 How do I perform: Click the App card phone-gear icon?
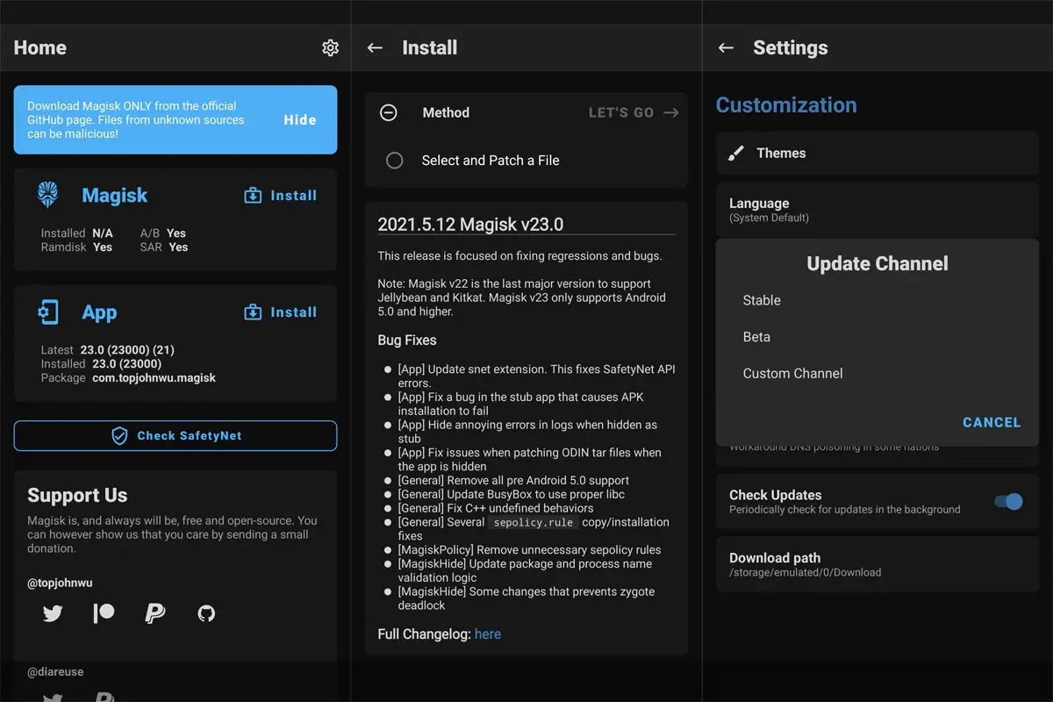pyautogui.click(x=47, y=312)
